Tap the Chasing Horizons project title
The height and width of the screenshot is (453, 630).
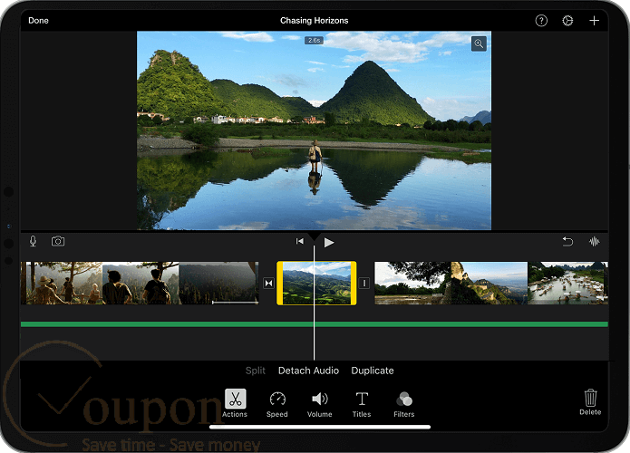pyautogui.click(x=315, y=21)
